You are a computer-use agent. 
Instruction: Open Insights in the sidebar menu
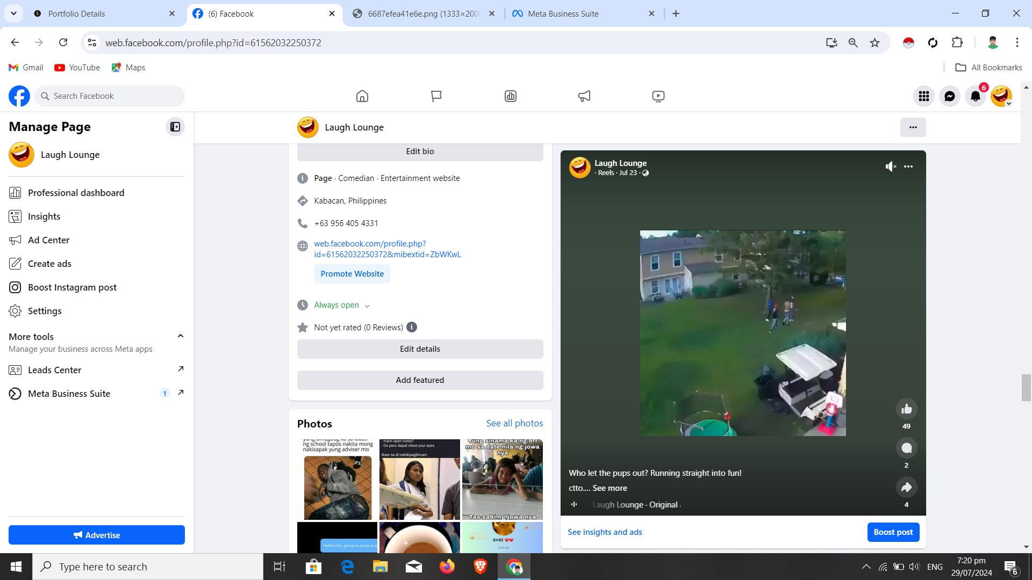tap(44, 216)
